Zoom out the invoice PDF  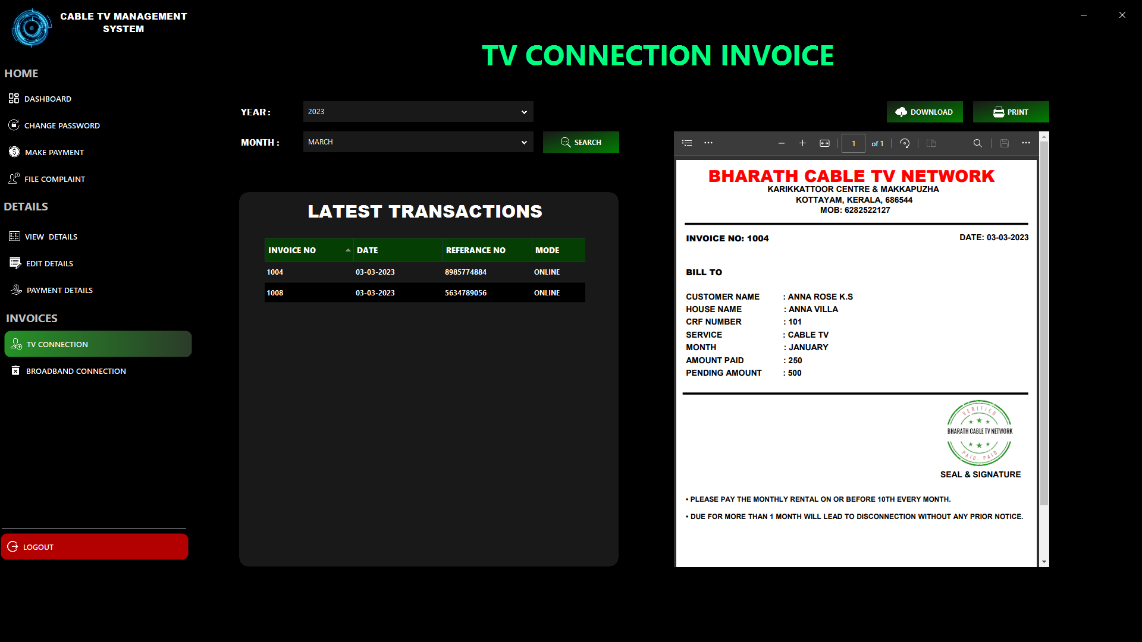(x=782, y=143)
